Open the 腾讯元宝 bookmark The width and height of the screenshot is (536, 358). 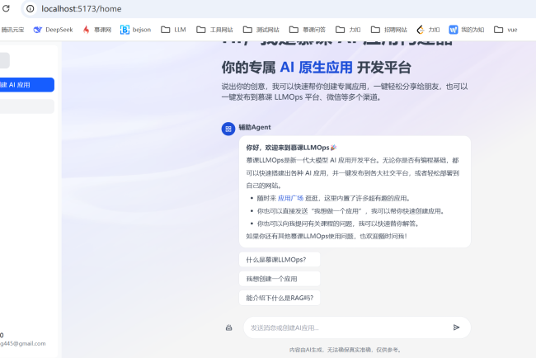(12, 30)
